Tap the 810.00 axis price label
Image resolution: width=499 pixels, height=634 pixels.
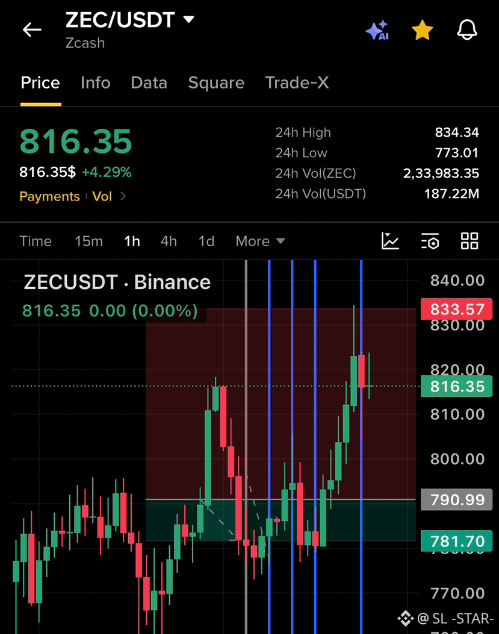pos(457,414)
